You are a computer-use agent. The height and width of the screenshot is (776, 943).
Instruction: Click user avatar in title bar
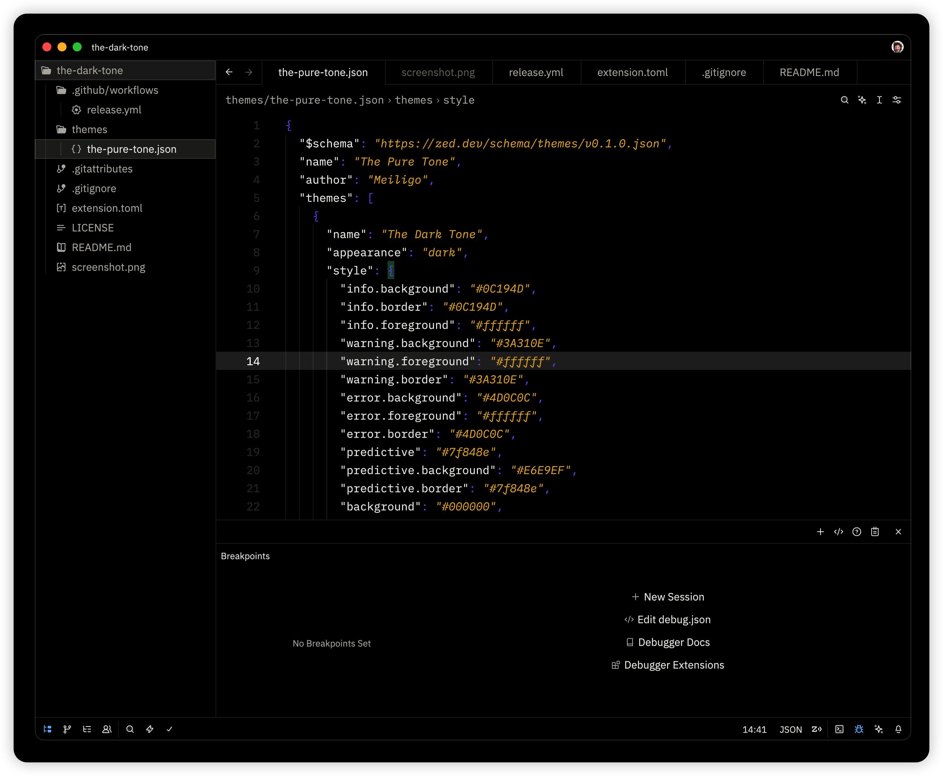coord(897,47)
